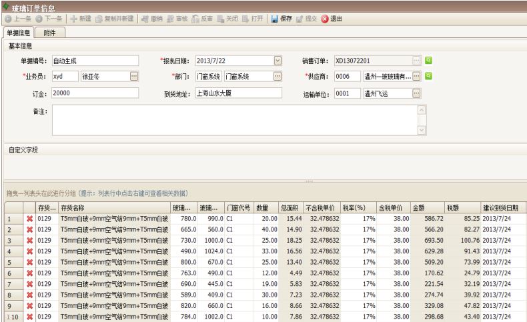The width and height of the screenshot is (527, 322).
Task: Delete row 10 using its red X
Action: tap(29, 317)
